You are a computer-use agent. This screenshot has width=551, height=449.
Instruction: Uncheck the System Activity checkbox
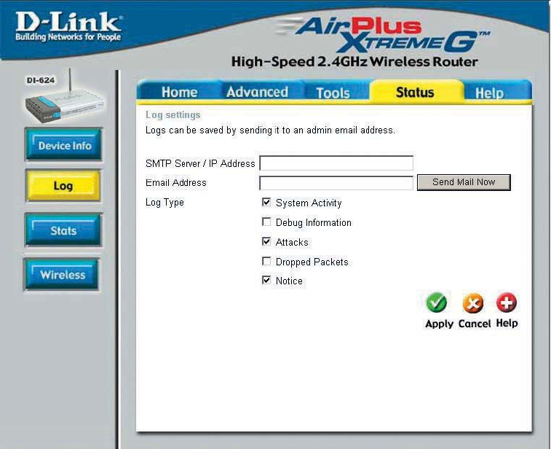(x=266, y=202)
